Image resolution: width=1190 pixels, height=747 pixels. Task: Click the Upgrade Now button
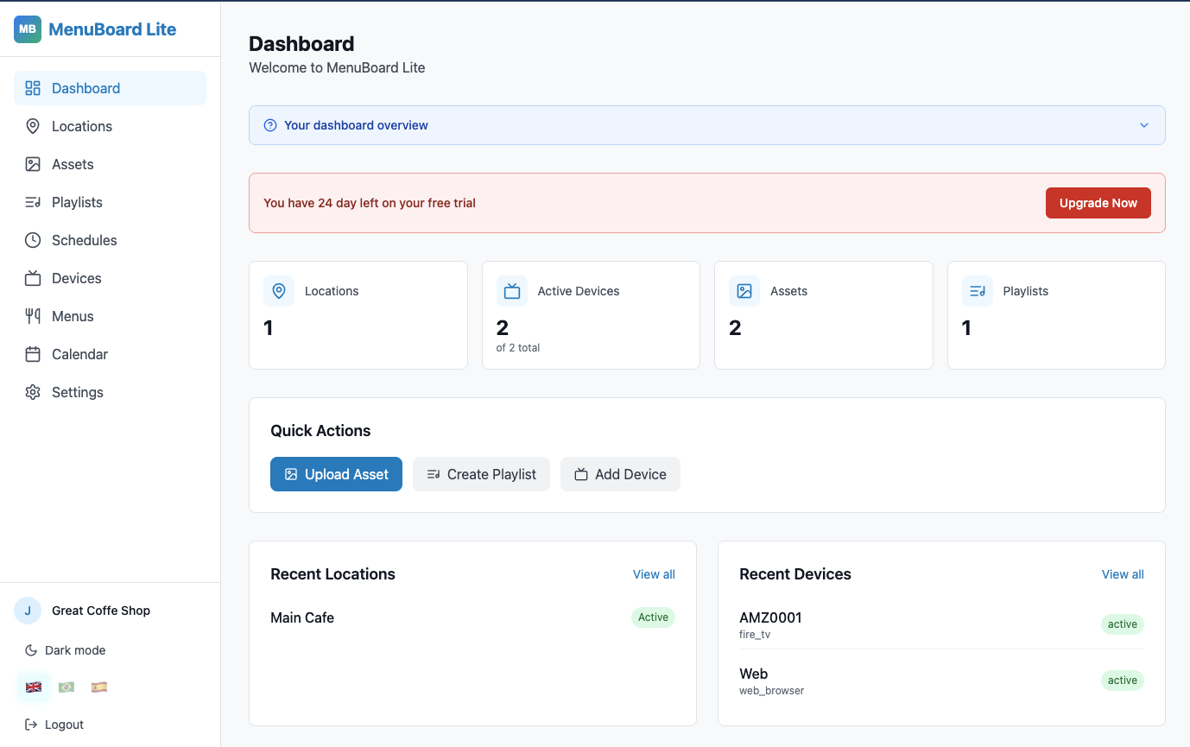coord(1098,203)
